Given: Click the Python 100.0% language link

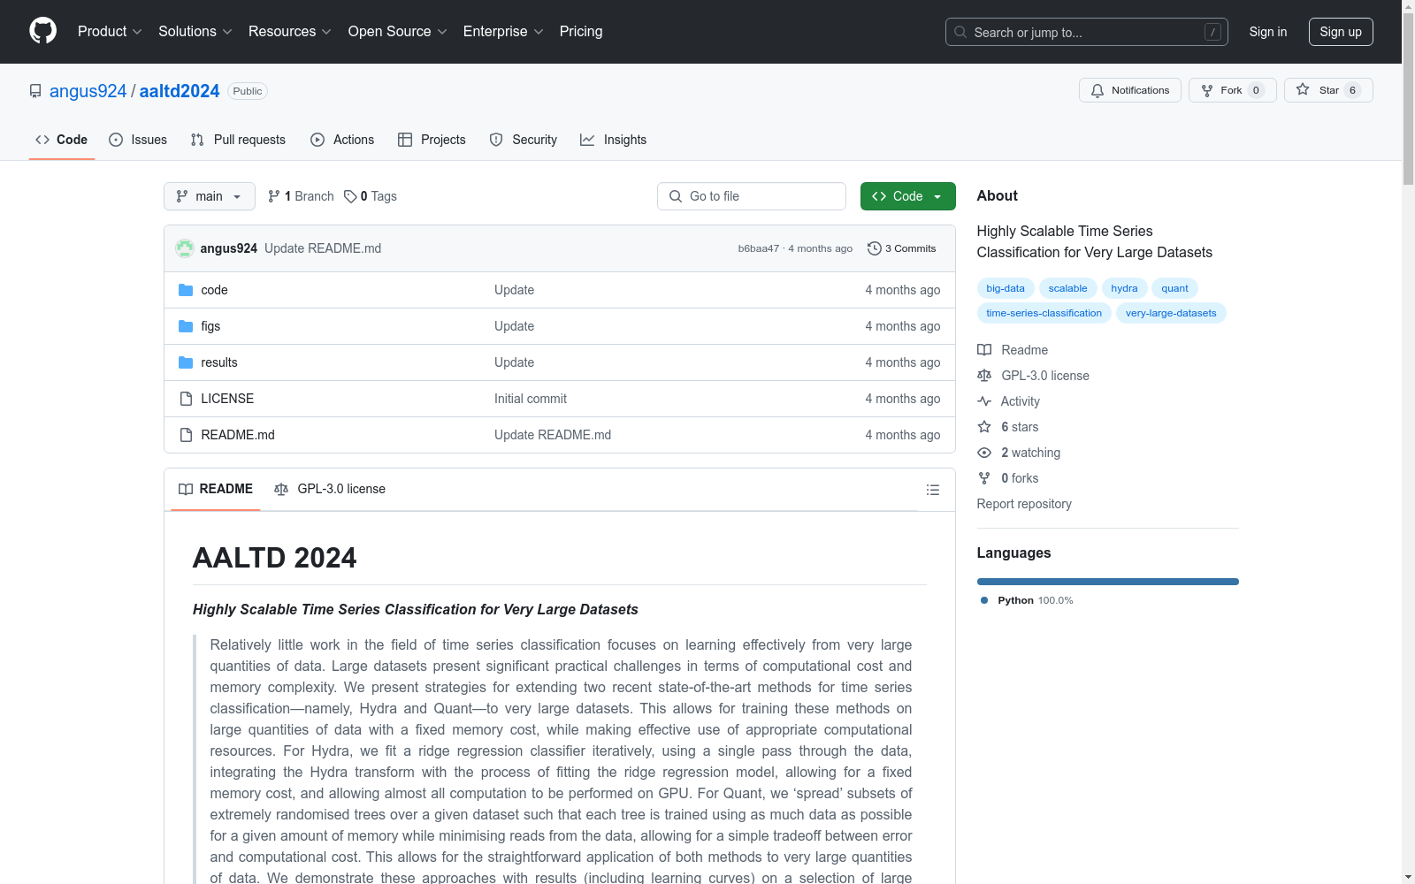Looking at the screenshot, I should coord(1027,600).
